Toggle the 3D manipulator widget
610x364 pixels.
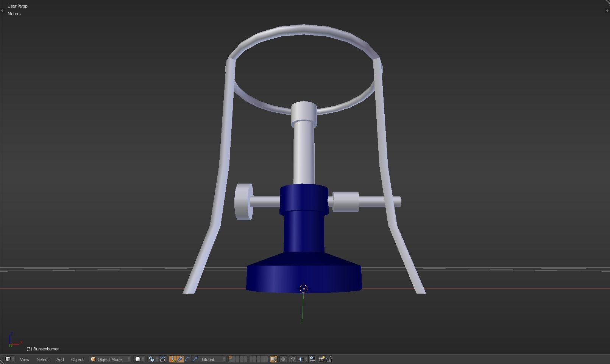pyautogui.click(x=173, y=359)
